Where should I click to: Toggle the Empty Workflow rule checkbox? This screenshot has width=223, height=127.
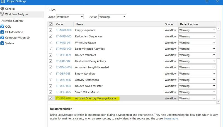tap(50, 73)
